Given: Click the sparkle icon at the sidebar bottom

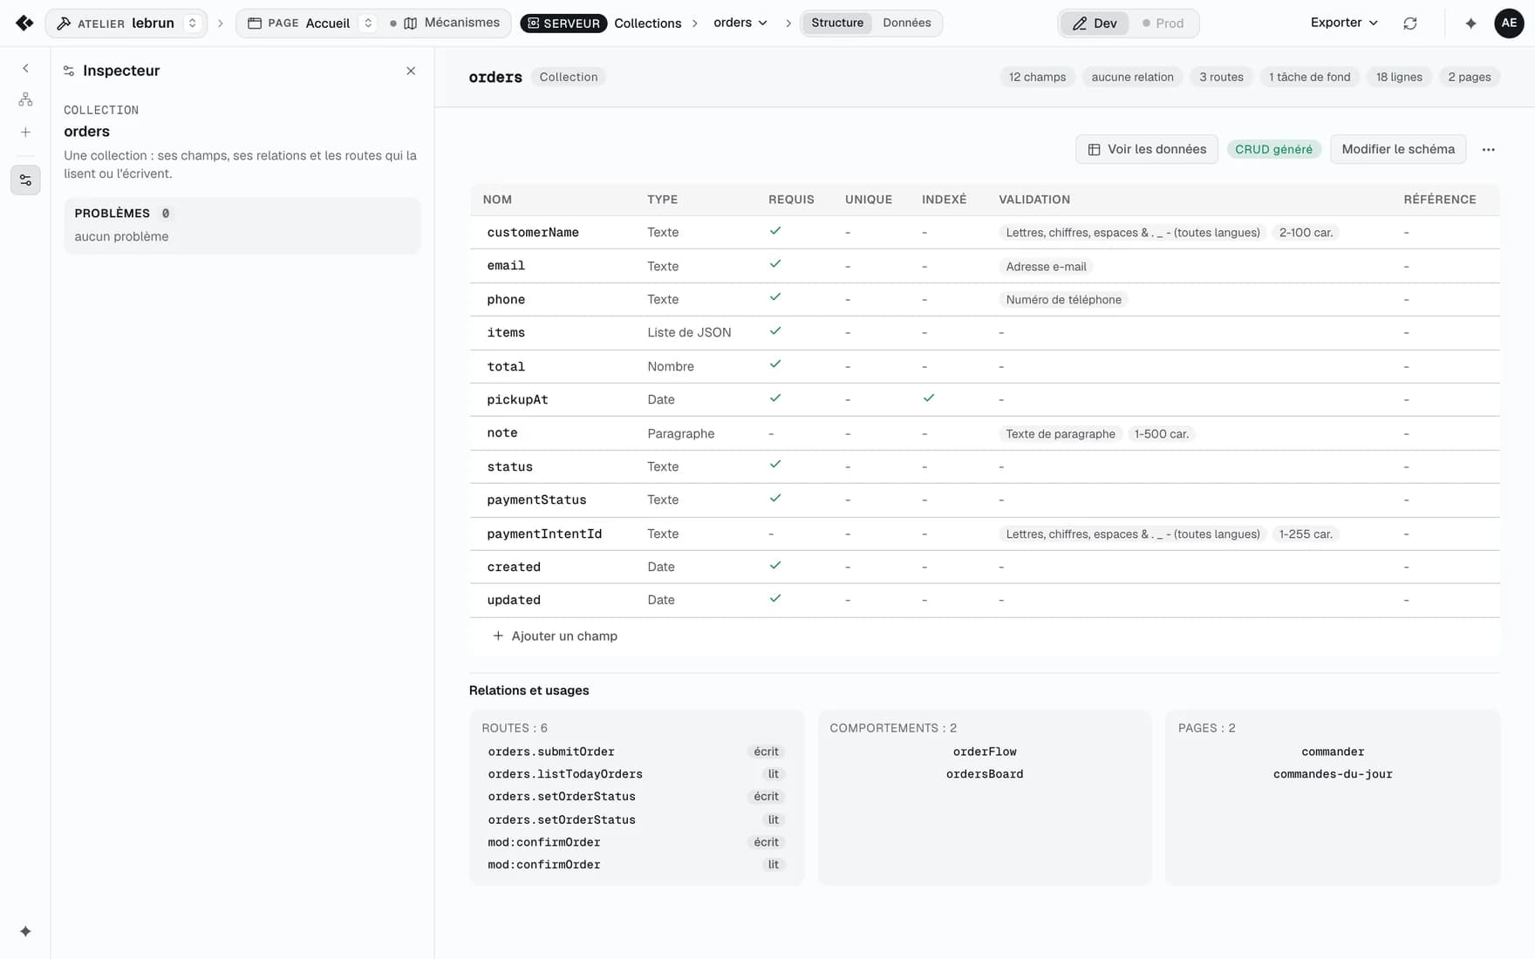Looking at the screenshot, I should coord(25,931).
